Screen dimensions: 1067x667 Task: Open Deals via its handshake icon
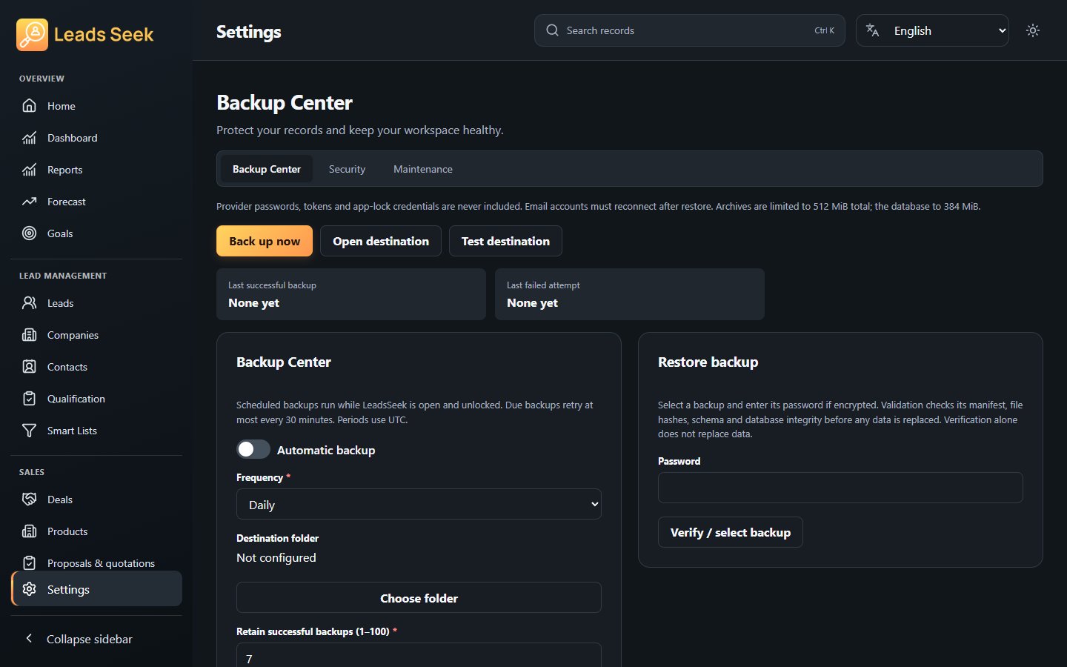pyautogui.click(x=29, y=500)
